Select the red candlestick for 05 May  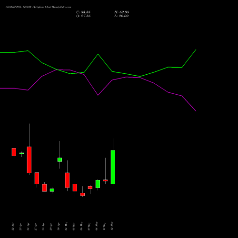point(75,188)
